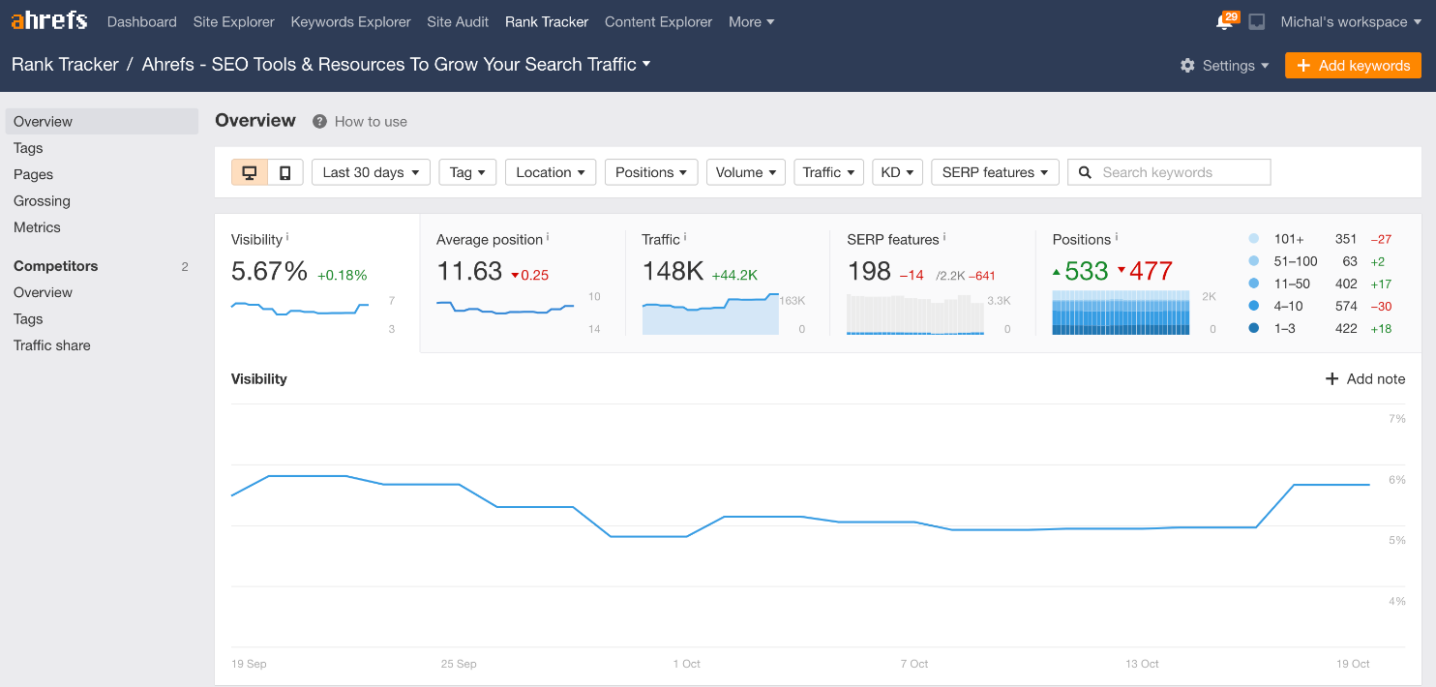Click the 51–100 positions legend swatch
This screenshot has height=687, width=1436.
(1254, 261)
